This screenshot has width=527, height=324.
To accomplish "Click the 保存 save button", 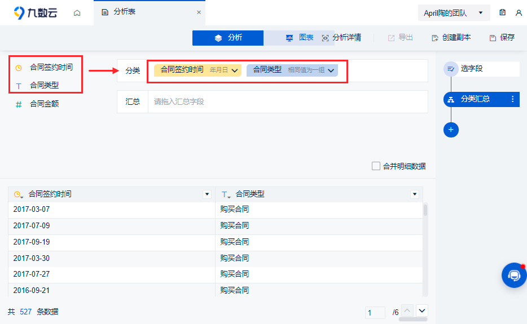I will [x=502, y=38].
